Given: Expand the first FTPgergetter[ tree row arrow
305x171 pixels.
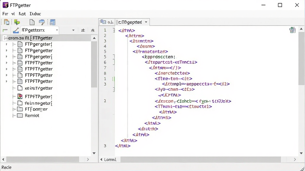Looking at the screenshot, I should coord(7,45).
